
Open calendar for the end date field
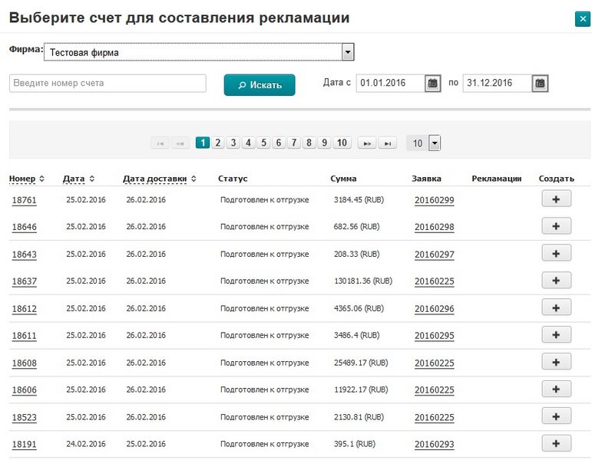(540, 83)
